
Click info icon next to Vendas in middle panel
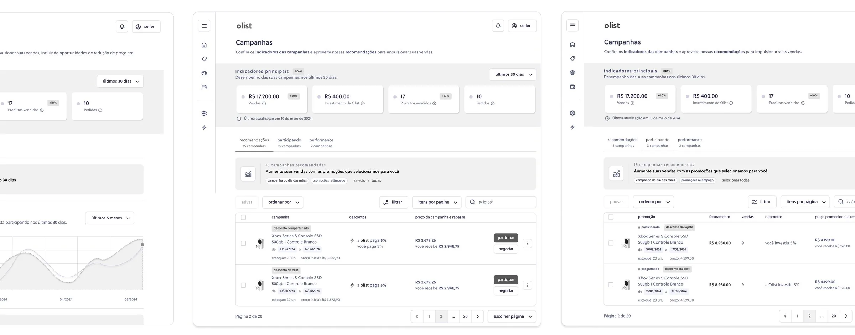coord(264,104)
